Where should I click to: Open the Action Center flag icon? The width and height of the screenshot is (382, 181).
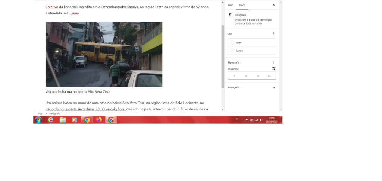[x=247, y=120]
